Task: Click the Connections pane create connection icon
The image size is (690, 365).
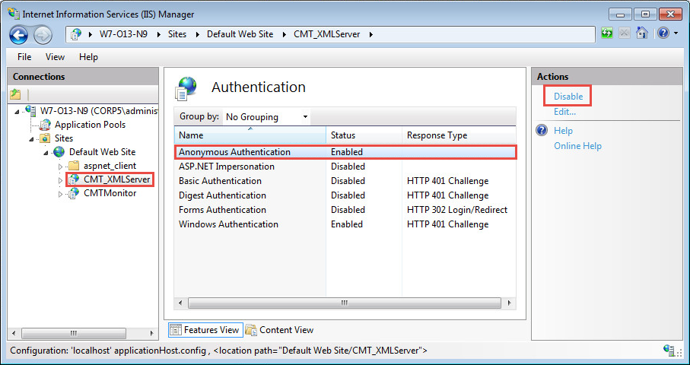Action: [16, 94]
